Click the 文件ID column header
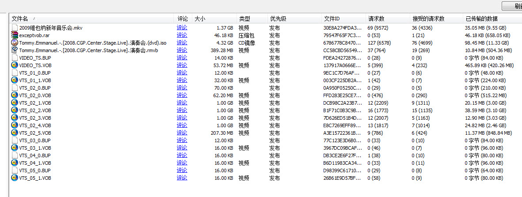This screenshot has width=522, height=197. point(331,19)
